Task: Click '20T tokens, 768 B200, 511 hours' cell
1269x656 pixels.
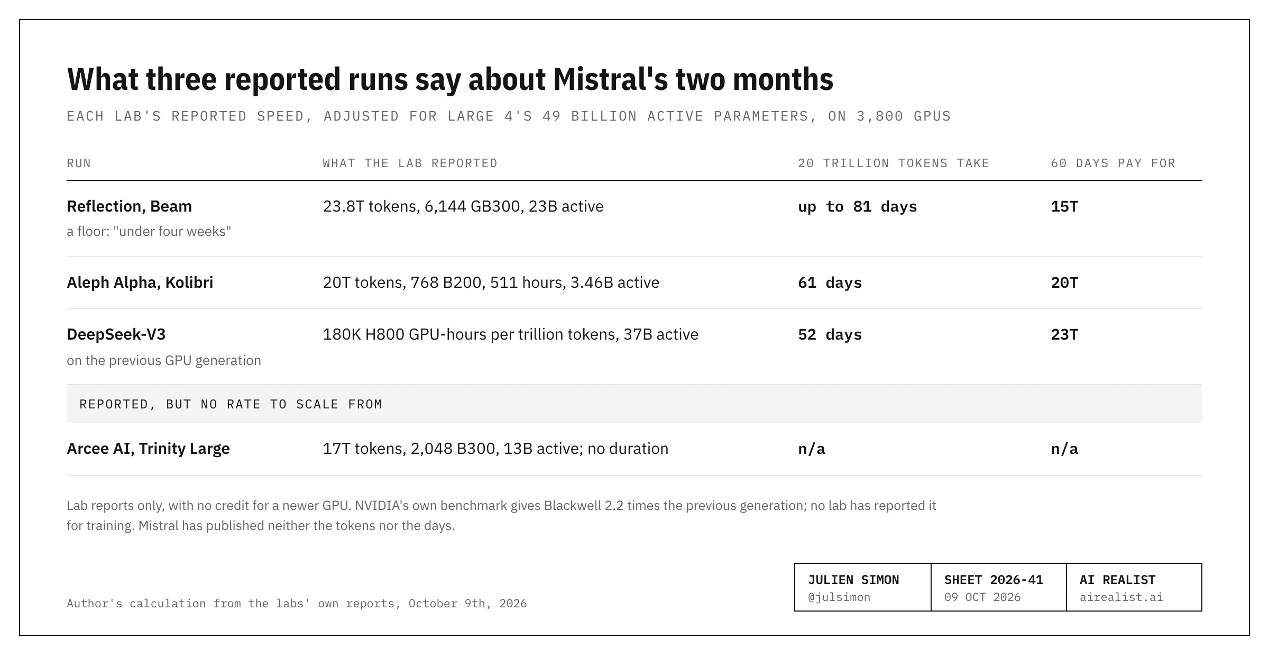Action: pos(491,283)
